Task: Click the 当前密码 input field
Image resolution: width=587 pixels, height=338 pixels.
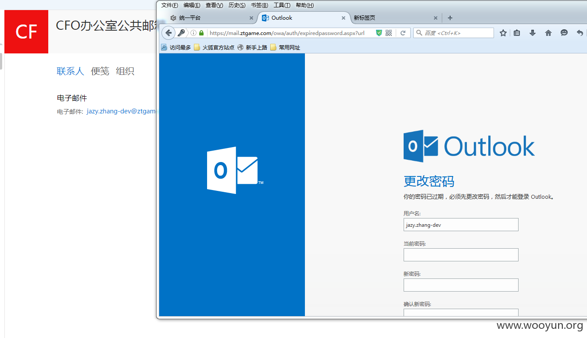Action: (x=461, y=255)
